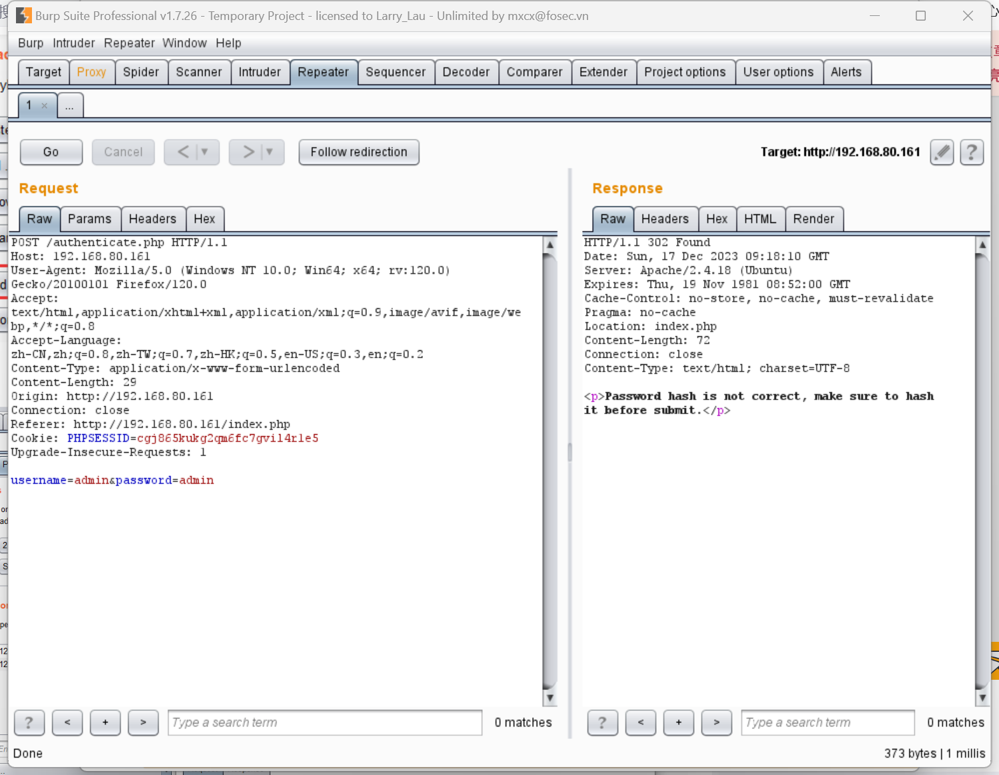Show the request Params tab
Viewport: 999px width, 775px height.
[90, 219]
